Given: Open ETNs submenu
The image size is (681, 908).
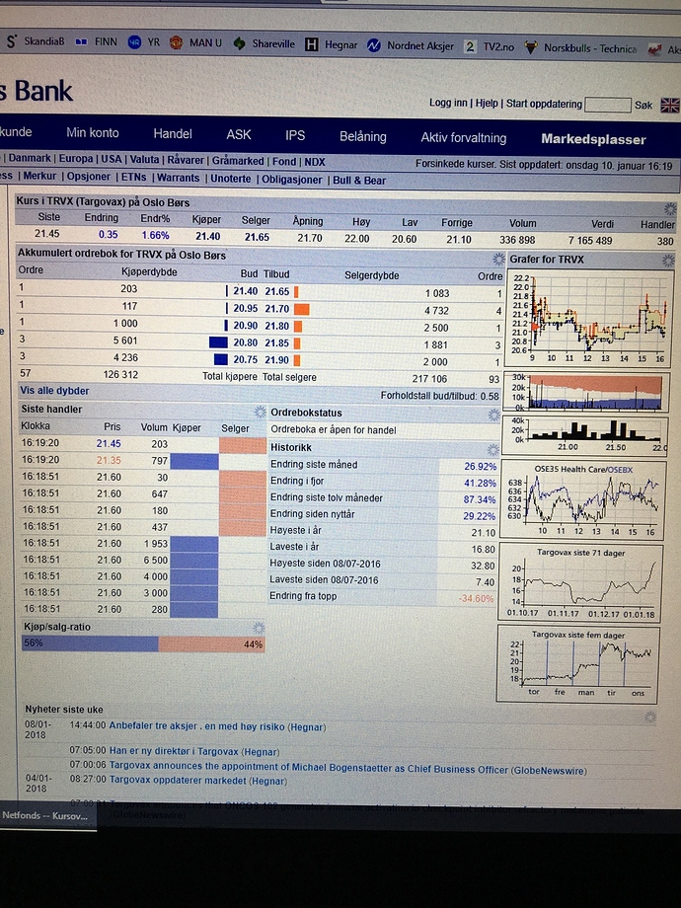Looking at the screenshot, I should click(134, 178).
